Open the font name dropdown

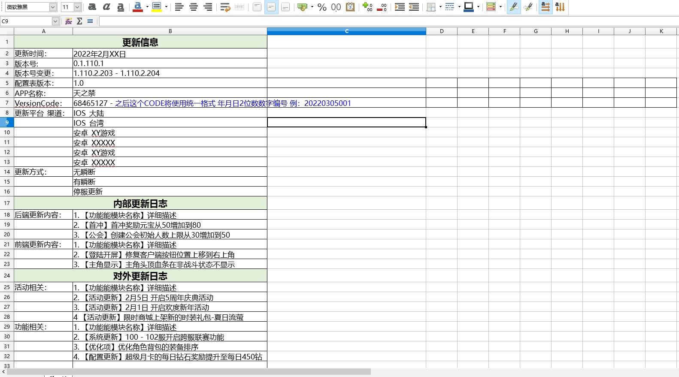click(53, 7)
